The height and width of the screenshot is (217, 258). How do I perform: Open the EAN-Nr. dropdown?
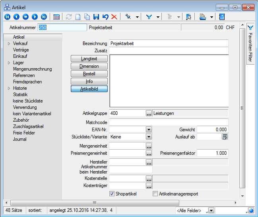click(x=149, y=130)
